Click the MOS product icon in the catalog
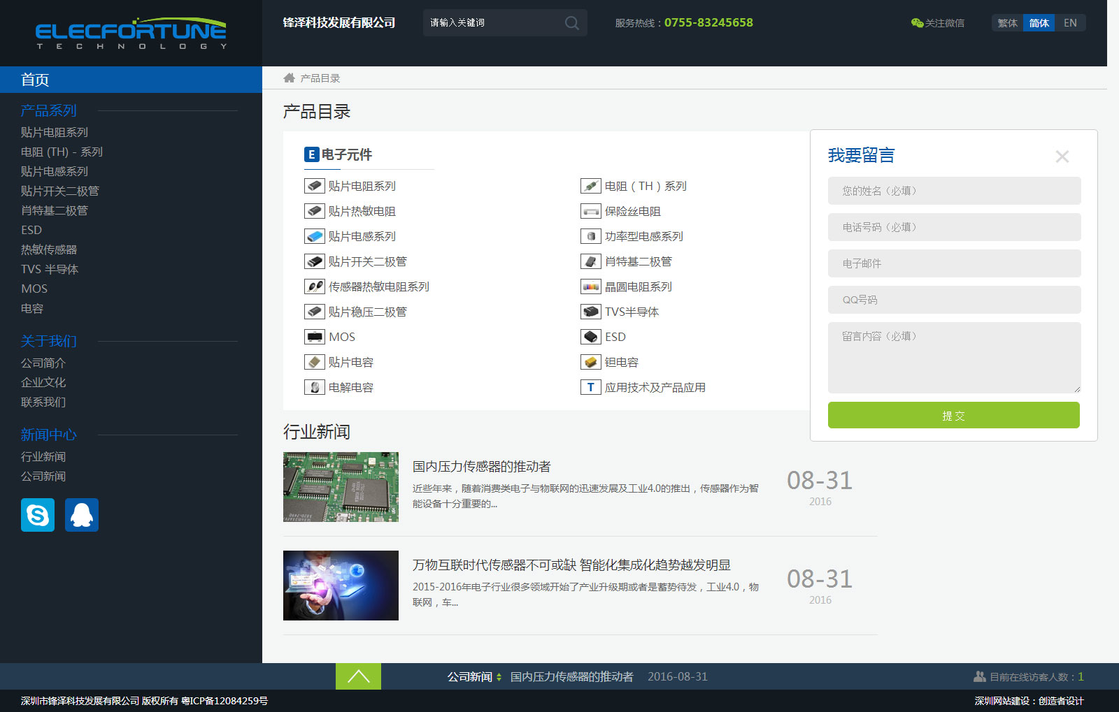 point(315,337)
